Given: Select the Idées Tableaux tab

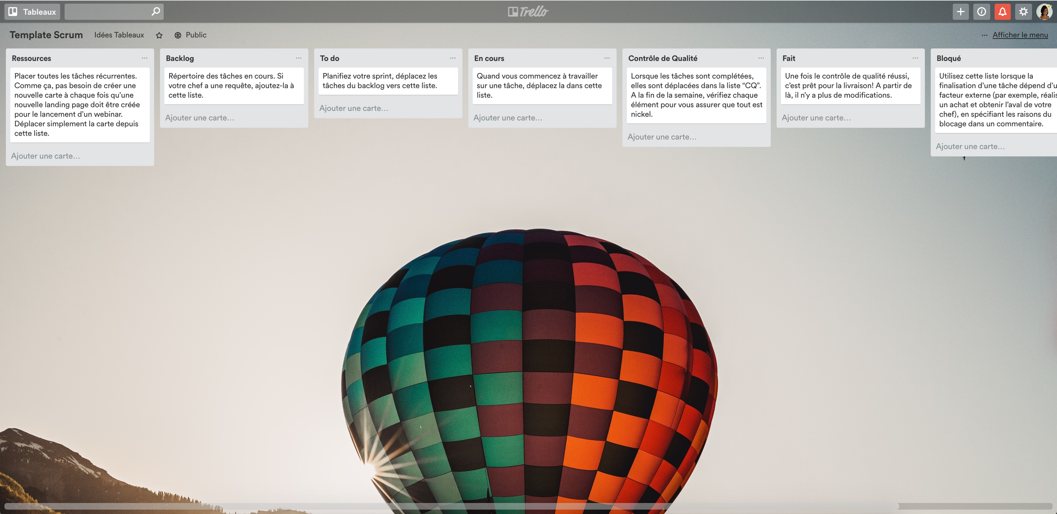Looking at the screenshot, I should tap(119, 35).
